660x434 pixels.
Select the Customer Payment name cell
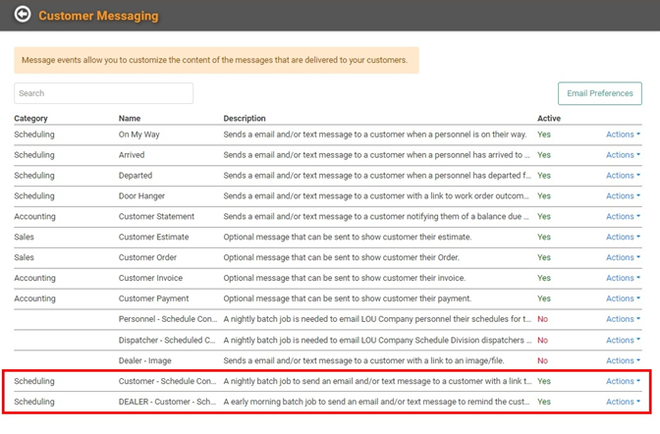153,298
